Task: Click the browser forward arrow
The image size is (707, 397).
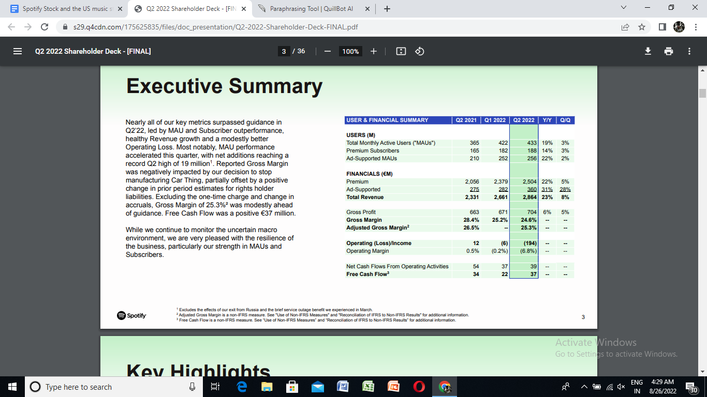Action: coord(28,27)
